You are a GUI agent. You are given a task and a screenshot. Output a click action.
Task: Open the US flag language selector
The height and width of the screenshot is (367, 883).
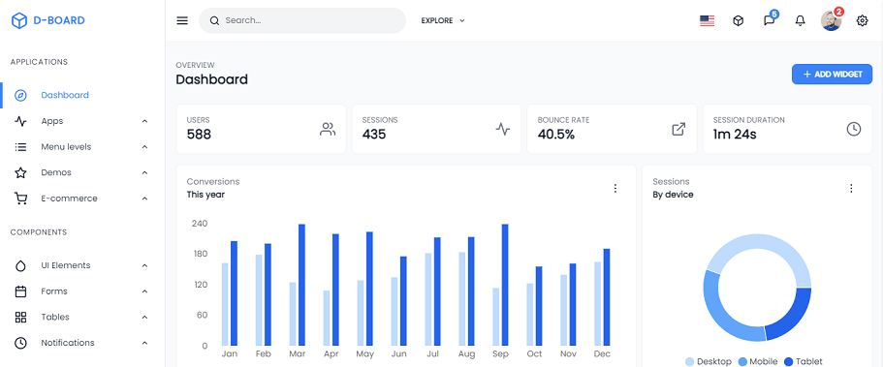pyautogui.click(x=708, y=21)
